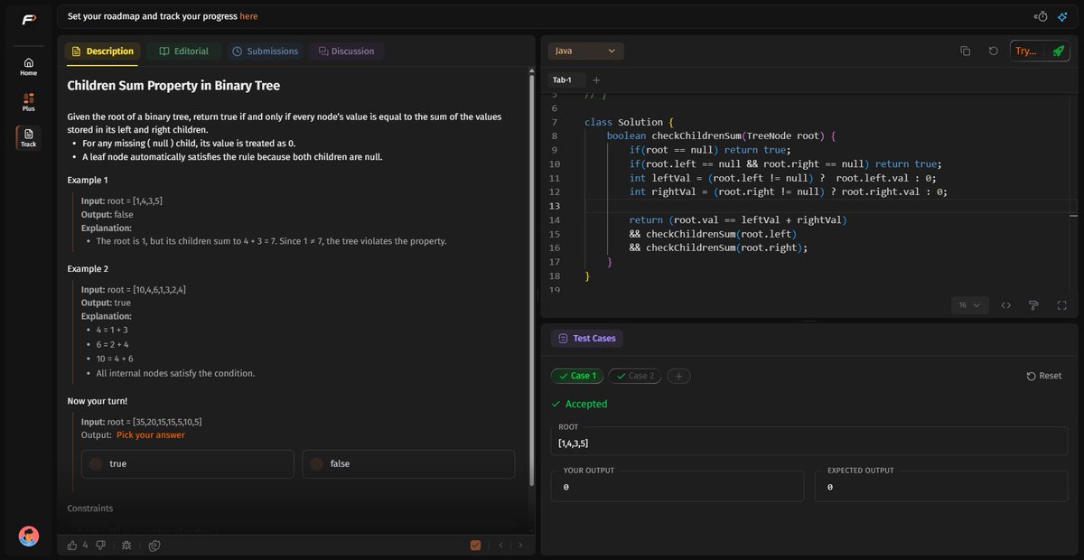Copy the code with the copy icon
Viewport: 1084px width, 560px height.
(x=966, y=51)
